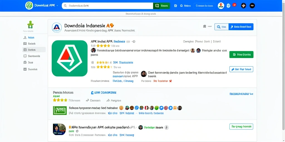Click the blue uppercase link at the section's right edge
This screenshot has height=142, width=285.
click(241, 94)
